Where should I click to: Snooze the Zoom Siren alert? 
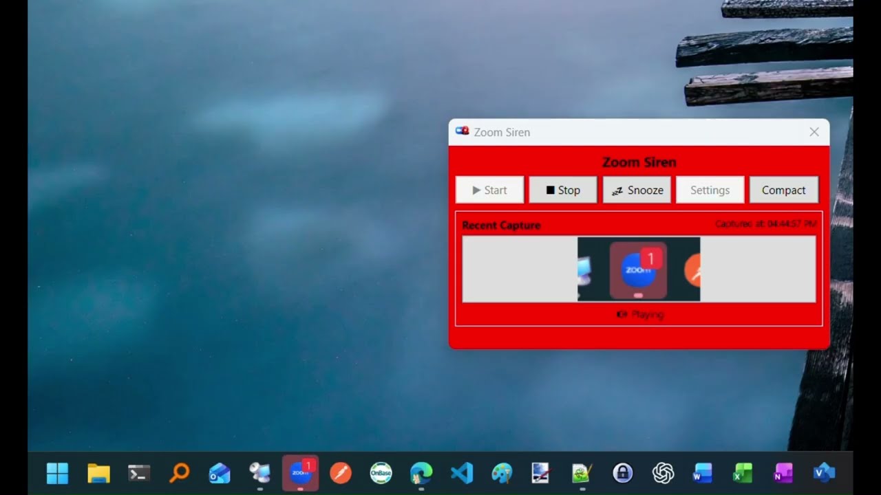[x=637, y=190]
